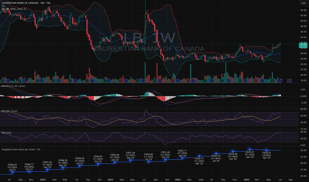Screen dimensions: 309x182
Task: Click the 2023 label on the time axis
Action: tap(110, 180)
